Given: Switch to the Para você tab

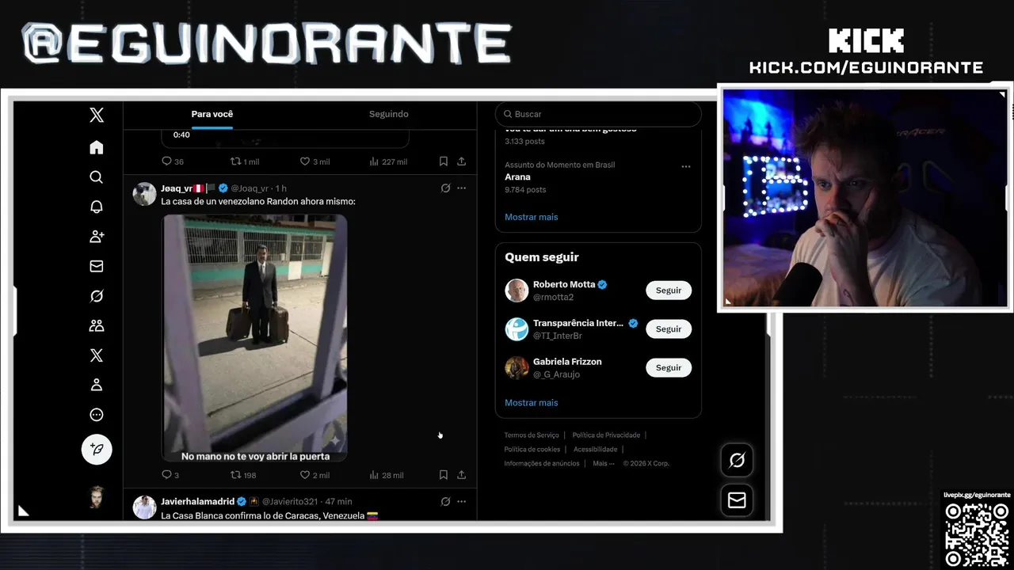Looking at the screenshot, I should point(212,114).
